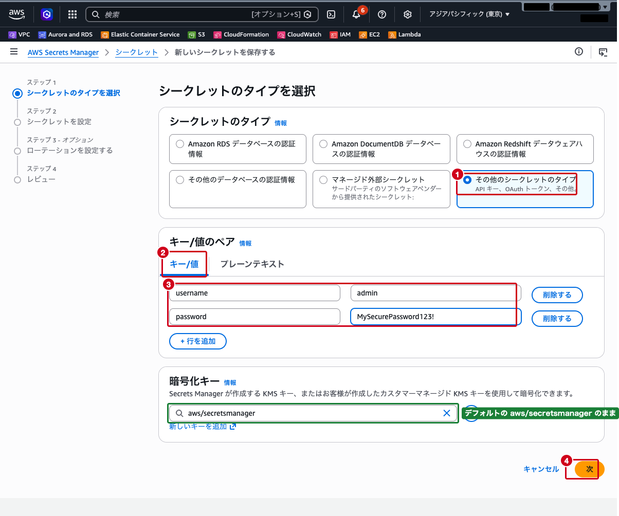Click the AWS logo home icon

[x=17, y=14]
